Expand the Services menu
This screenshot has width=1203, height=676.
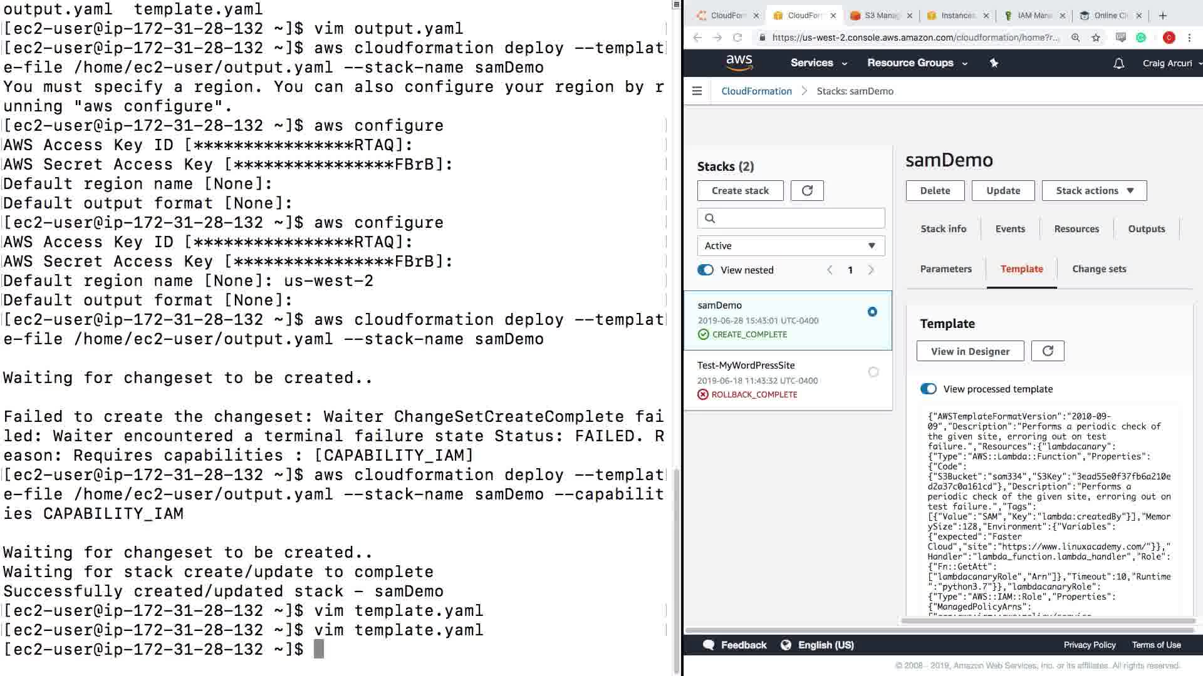click(x=818, y=63)
